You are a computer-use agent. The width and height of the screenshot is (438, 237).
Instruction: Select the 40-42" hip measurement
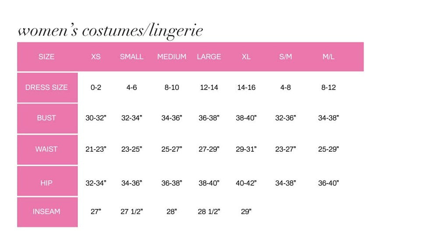tap(246, 183)
